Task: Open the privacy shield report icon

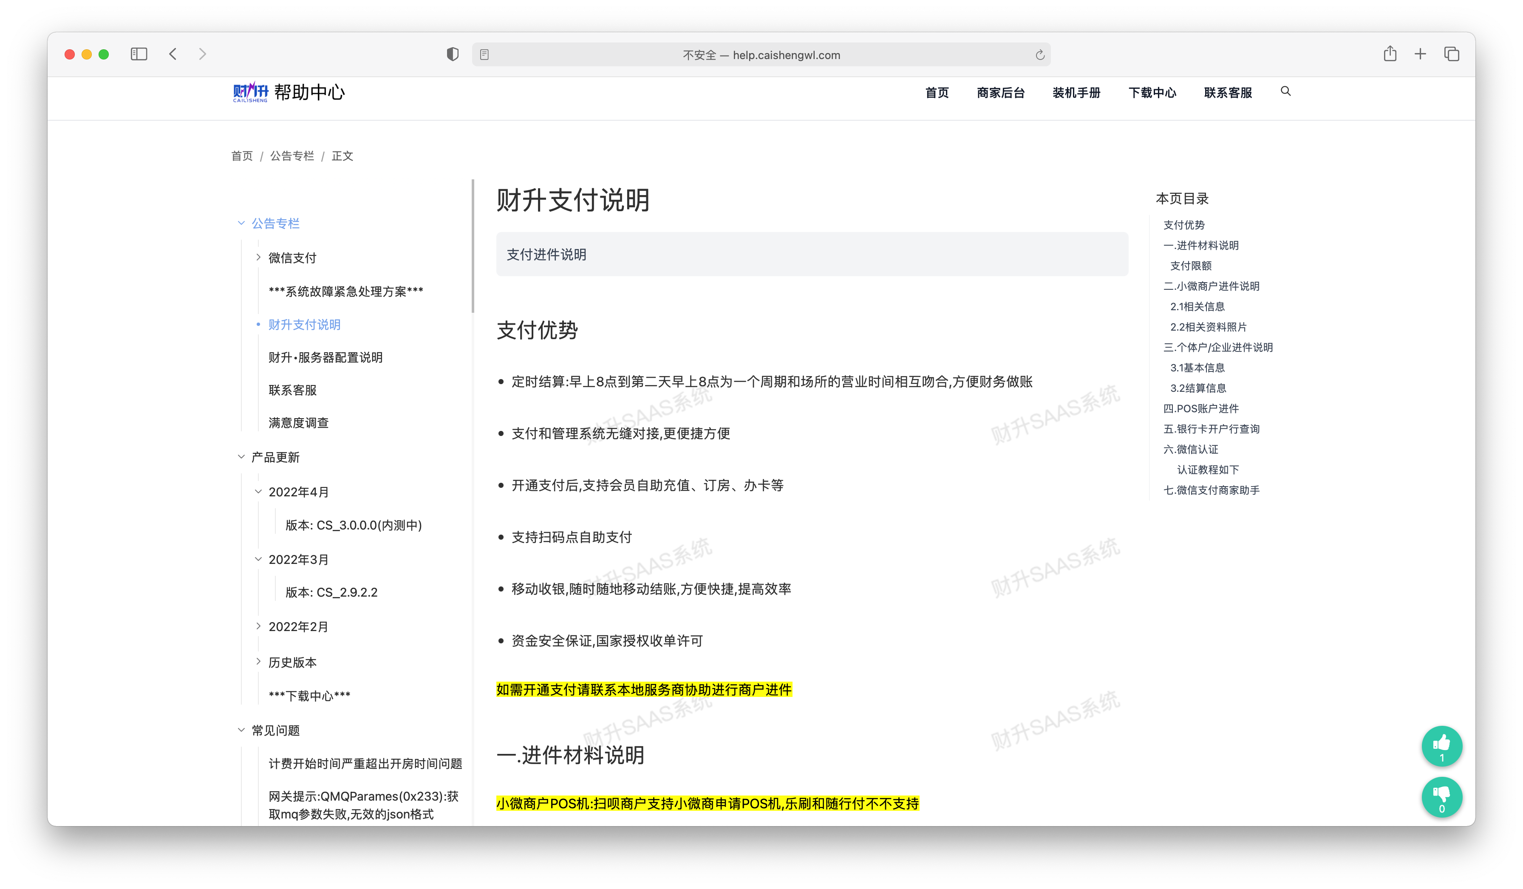Action: click(452, 54)
